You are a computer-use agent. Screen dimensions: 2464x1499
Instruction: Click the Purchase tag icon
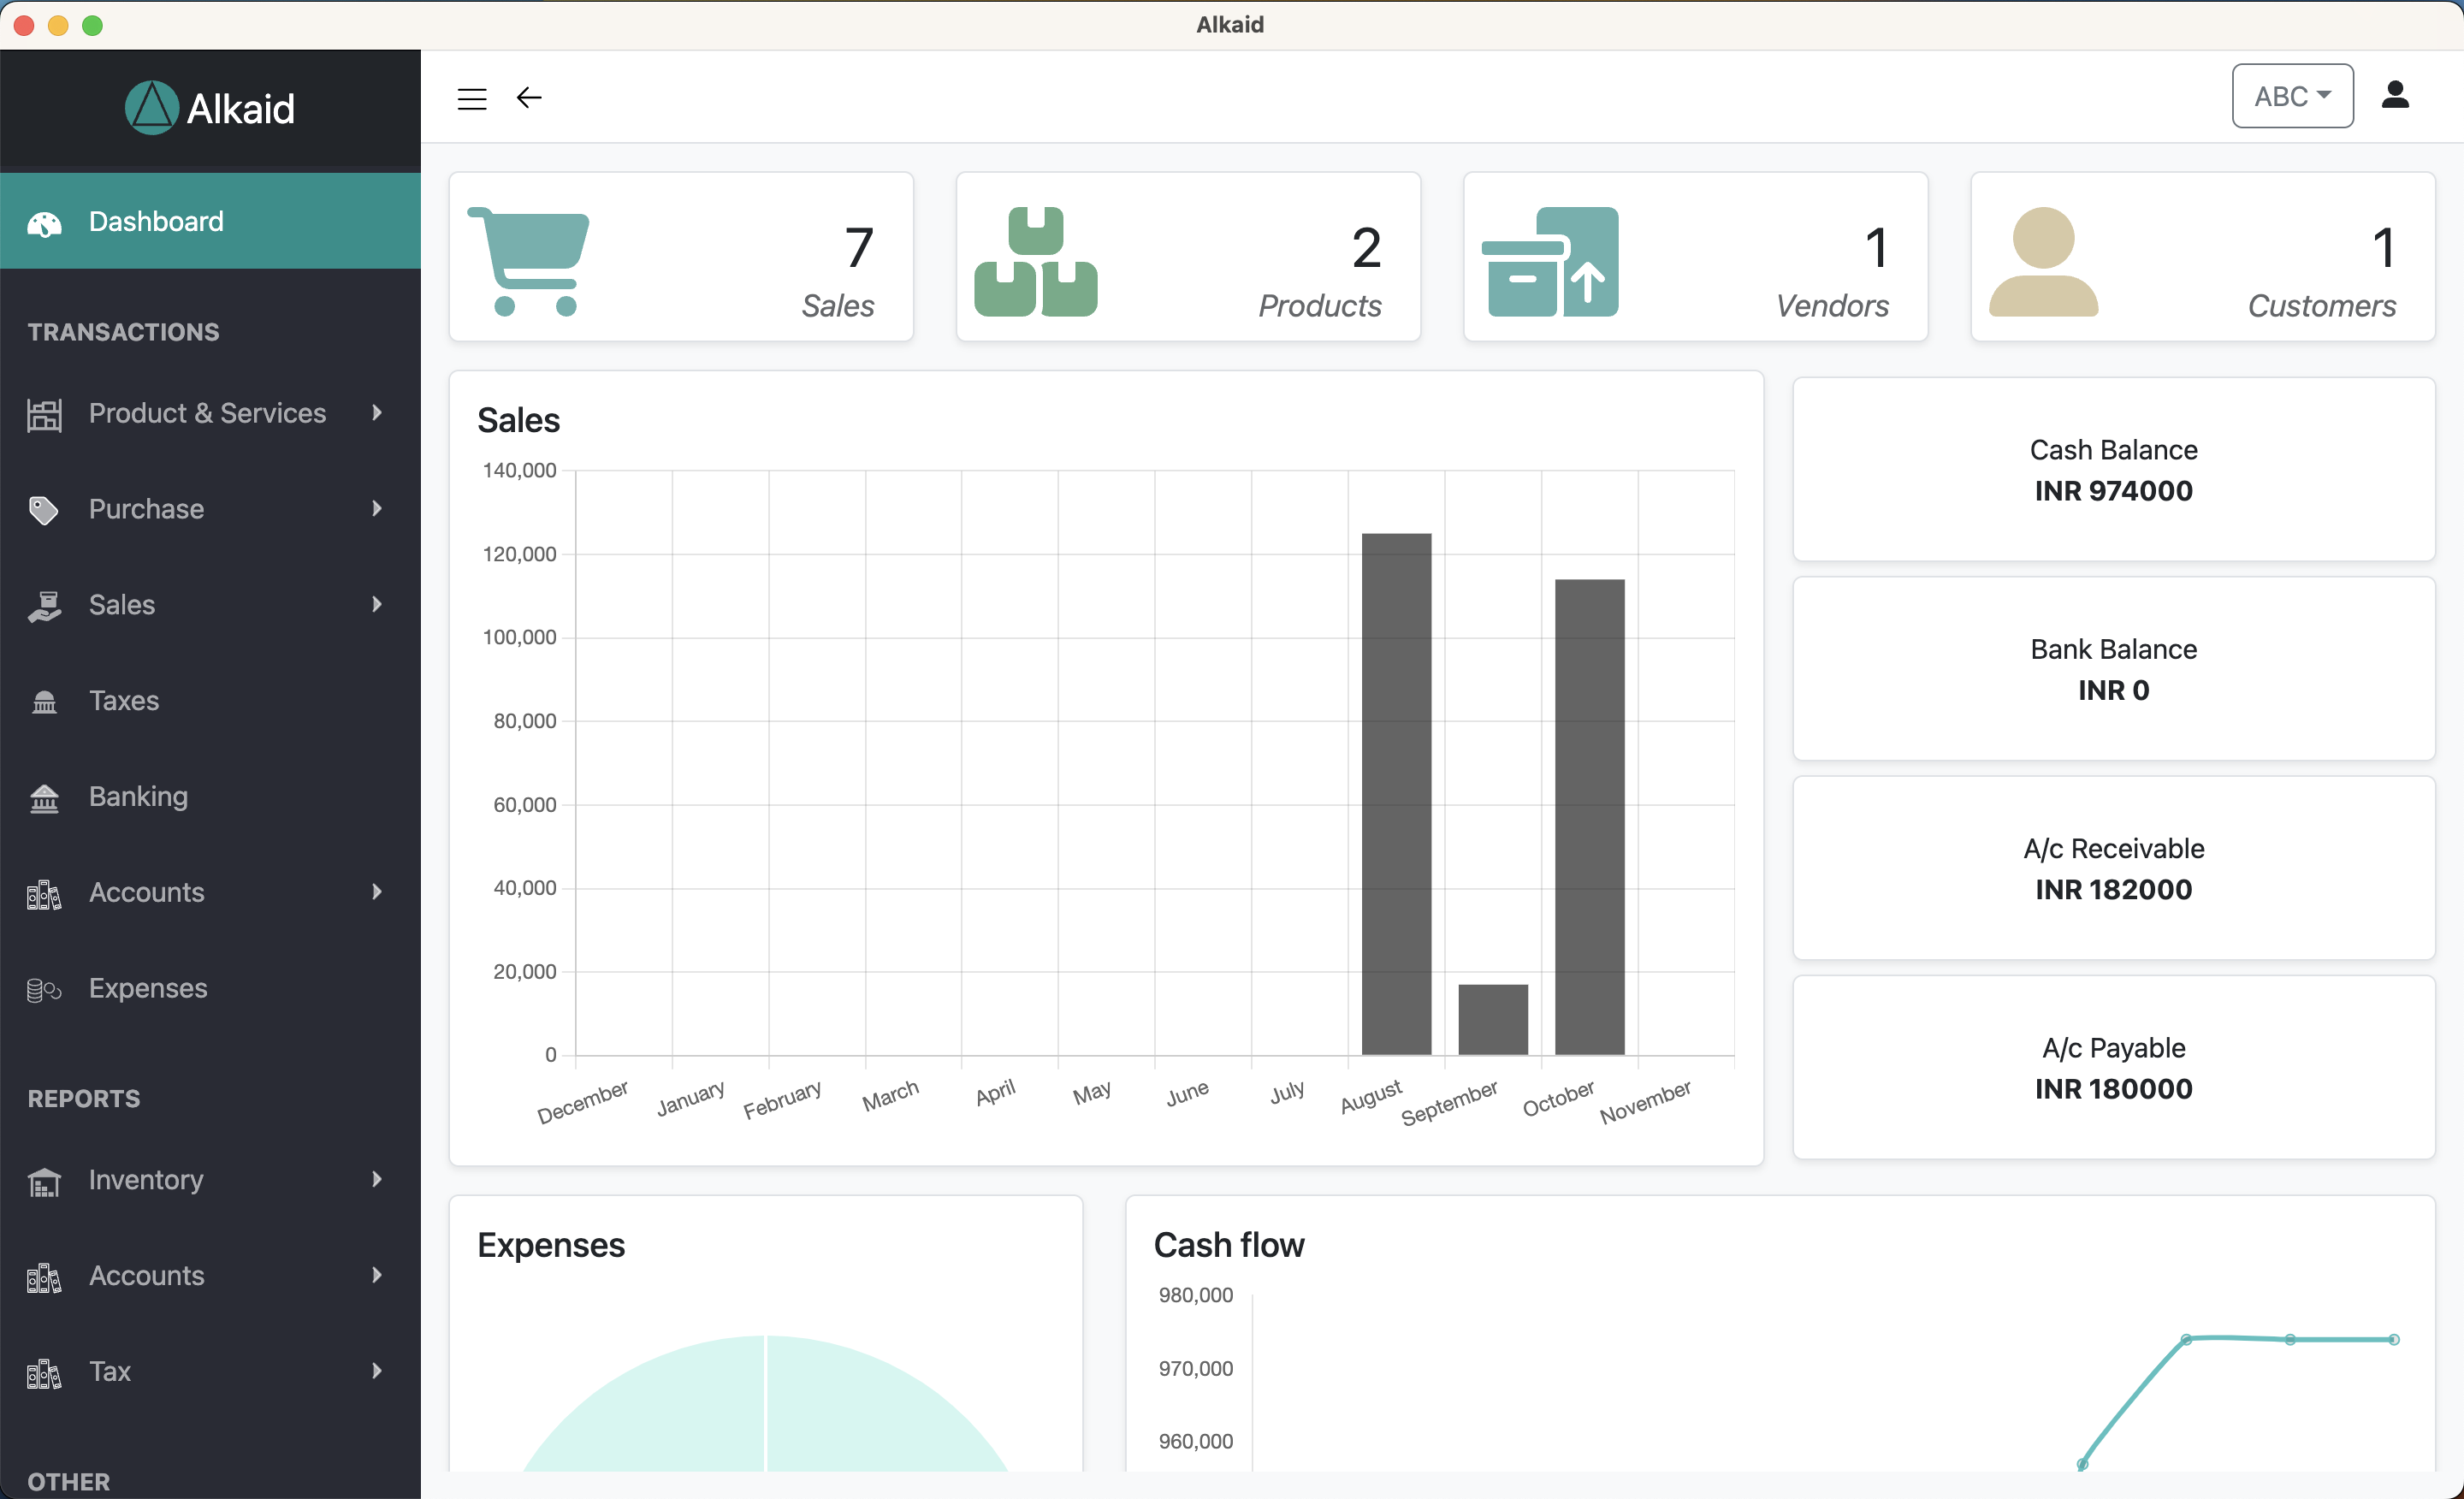click(x=44, y=510)
